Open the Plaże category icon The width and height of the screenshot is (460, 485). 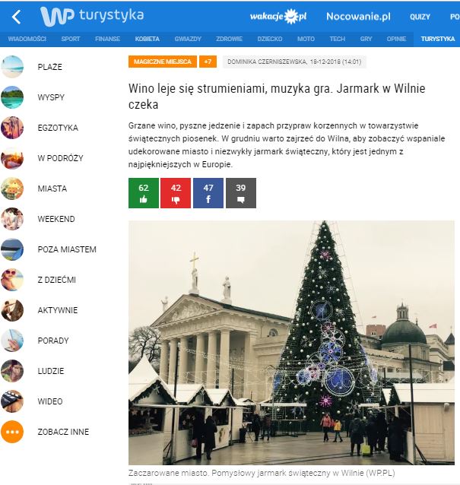pyautogui.click(x=12, y=67)
